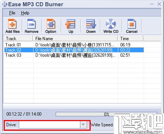Move the track Up in the list

pos(70,26)
